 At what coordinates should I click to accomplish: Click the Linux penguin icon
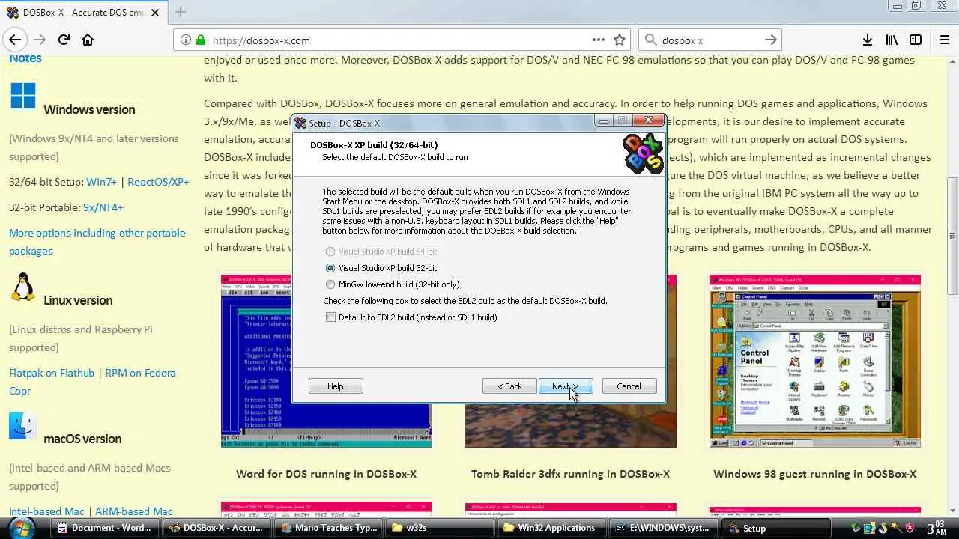[23, 287]
